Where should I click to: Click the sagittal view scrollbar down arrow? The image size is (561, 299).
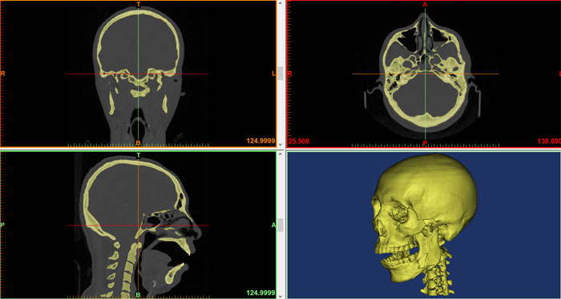point(280,296)
